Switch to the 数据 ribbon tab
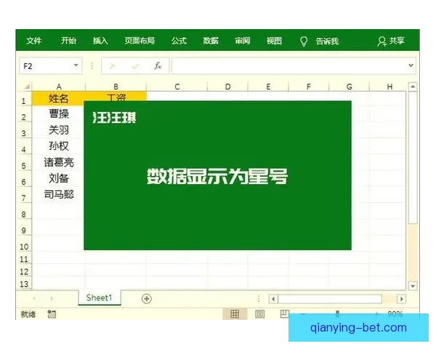This screenshot has height=349, width=436. 211,41
